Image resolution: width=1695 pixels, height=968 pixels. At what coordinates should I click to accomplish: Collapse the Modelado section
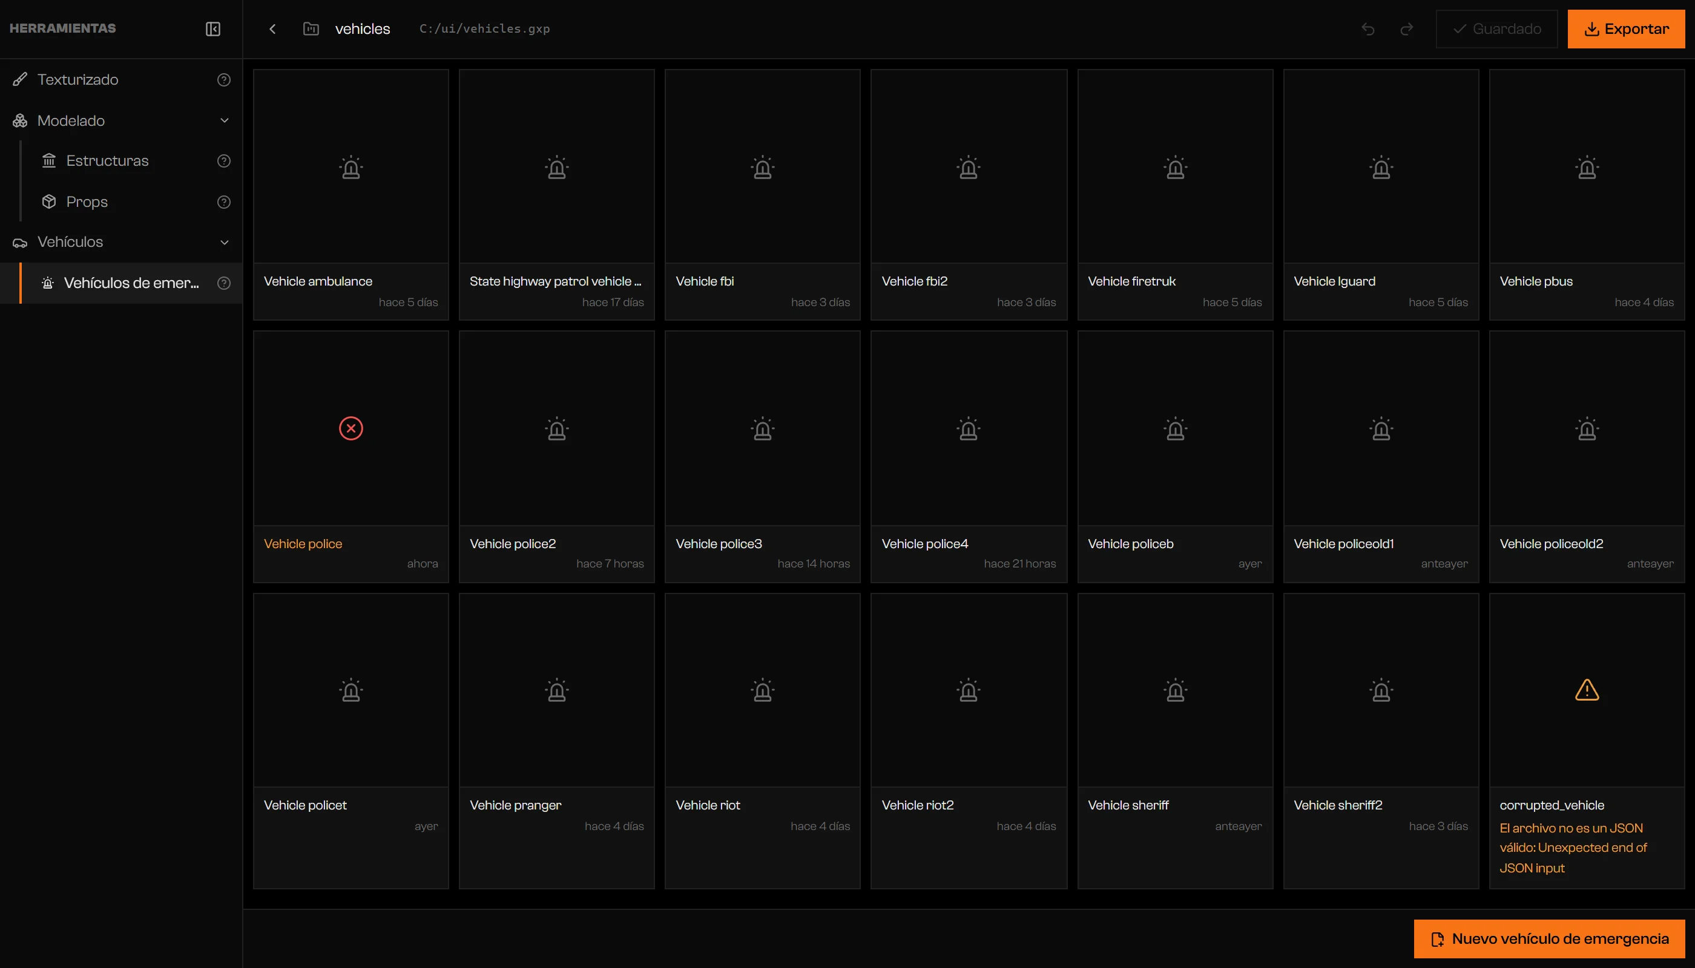224,120
